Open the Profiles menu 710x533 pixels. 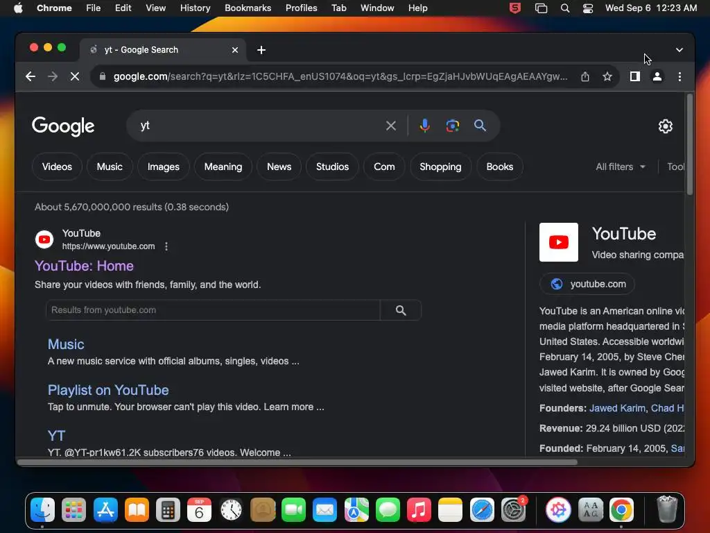click(301, 8)
